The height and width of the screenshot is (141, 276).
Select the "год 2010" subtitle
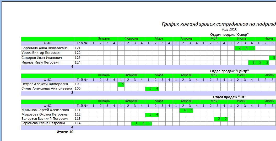coord(229,29)
